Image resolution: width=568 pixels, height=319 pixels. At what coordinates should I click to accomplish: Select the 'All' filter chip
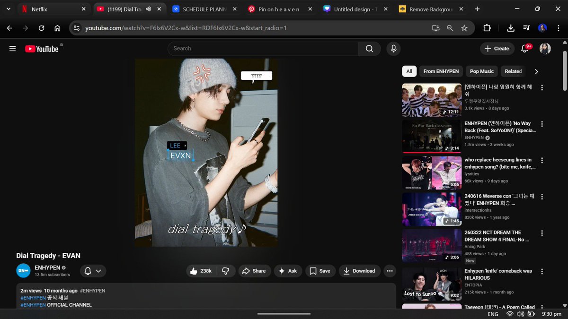coord(409,71)
